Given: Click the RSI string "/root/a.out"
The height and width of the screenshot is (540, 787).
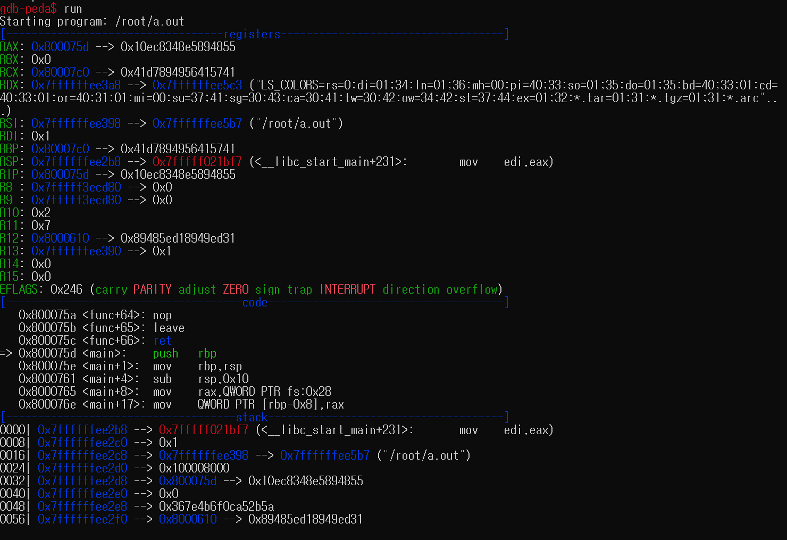Looking at the screenshot, I should click(x=296, y=123).
